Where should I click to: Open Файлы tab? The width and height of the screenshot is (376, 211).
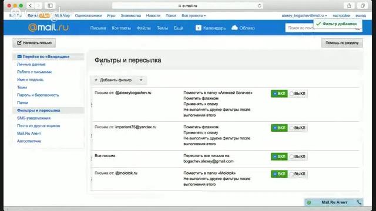tap(143, 28)
